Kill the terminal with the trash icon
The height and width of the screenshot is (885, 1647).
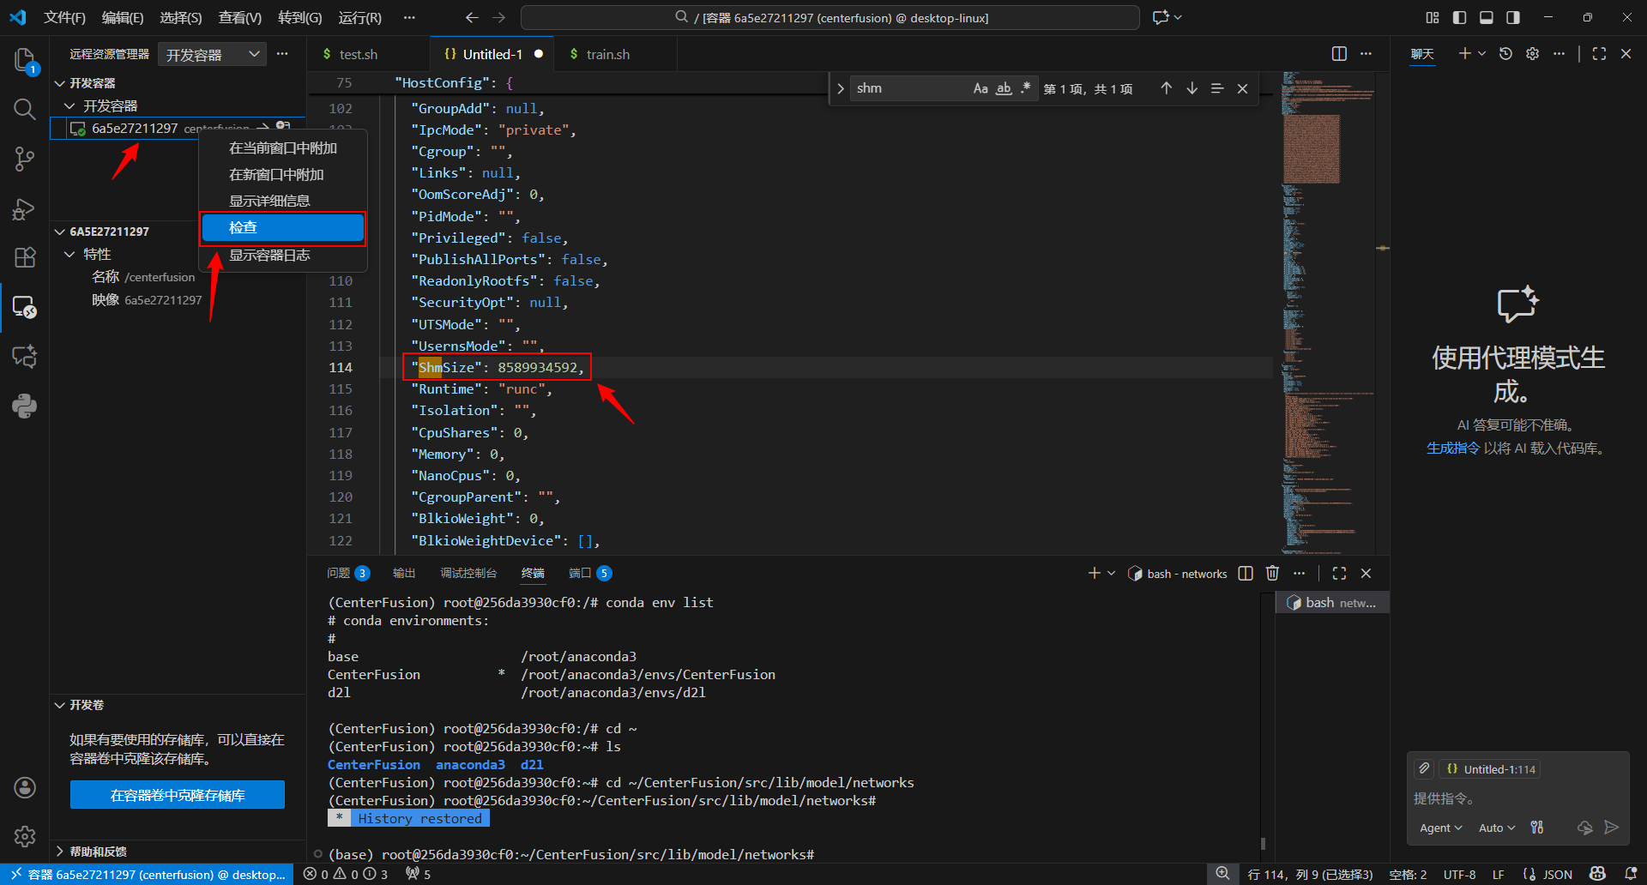(x=1272, y=573)
